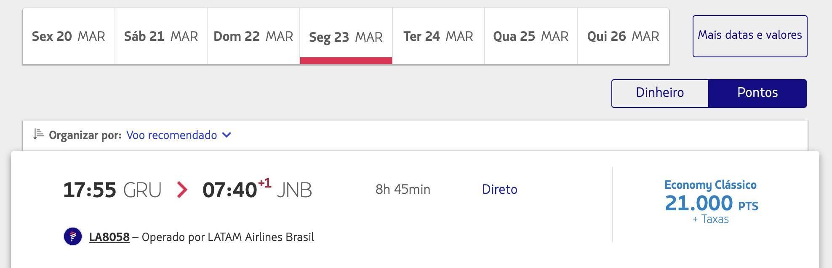Open the LA8058 flight number link
The width and height of the screenshot is (832, 268).
(109, 237)
